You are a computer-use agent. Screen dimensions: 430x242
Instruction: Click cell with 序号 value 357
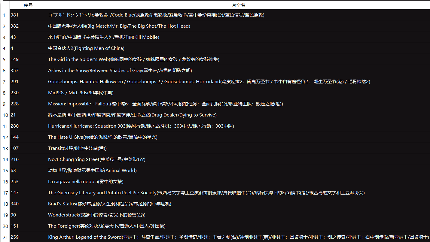pos(28,71)
